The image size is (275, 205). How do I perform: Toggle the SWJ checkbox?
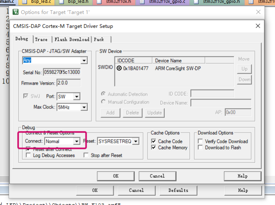[26, 96]
